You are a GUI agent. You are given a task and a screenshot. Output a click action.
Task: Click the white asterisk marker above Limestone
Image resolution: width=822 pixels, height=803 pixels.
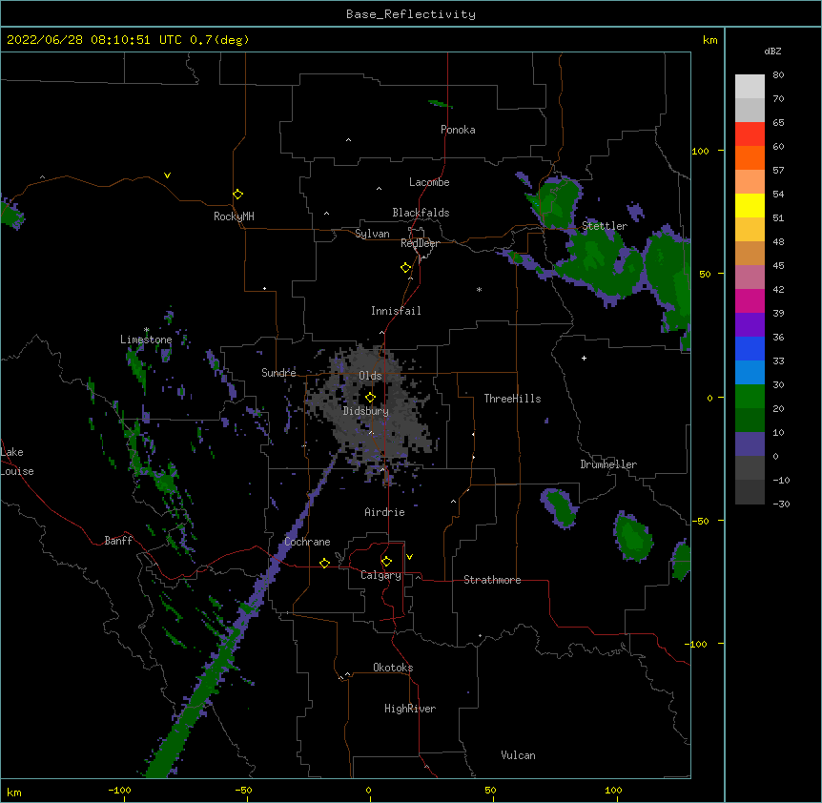tap(147, 330)
